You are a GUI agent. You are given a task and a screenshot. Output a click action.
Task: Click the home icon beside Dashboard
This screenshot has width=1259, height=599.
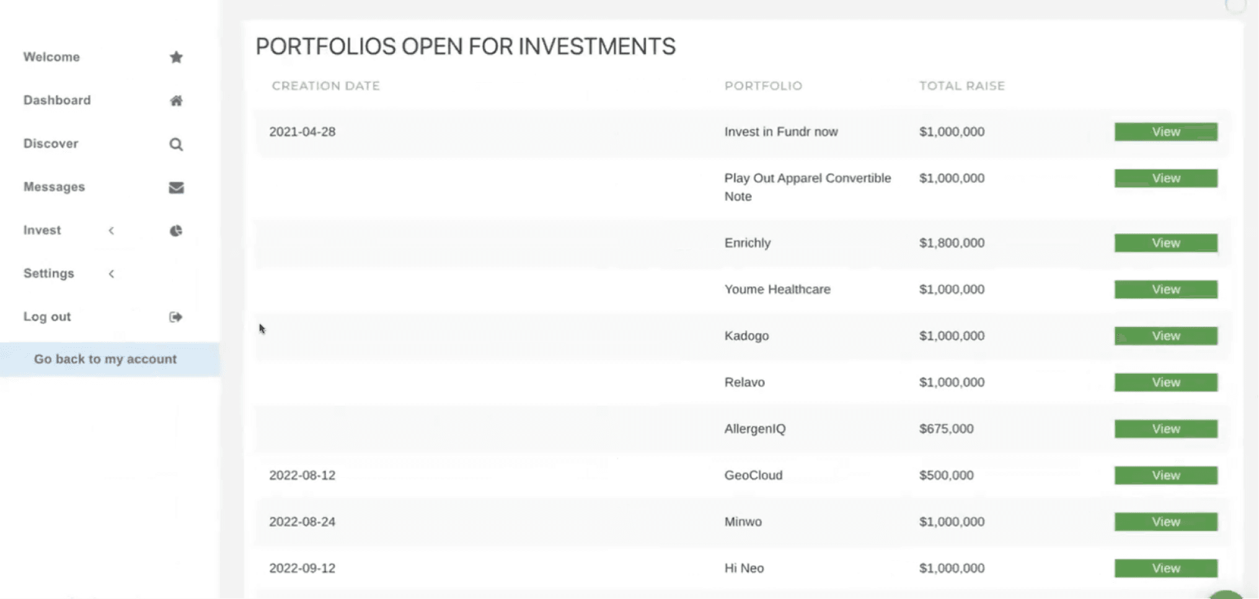click(x=176, y=100)
